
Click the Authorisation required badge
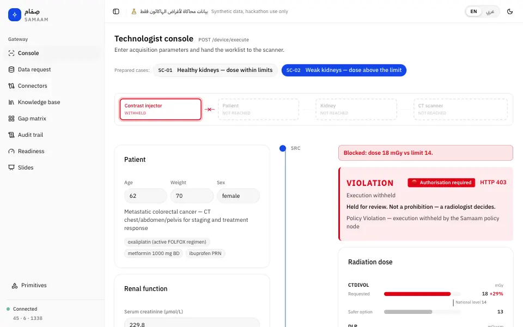[441, 183]
